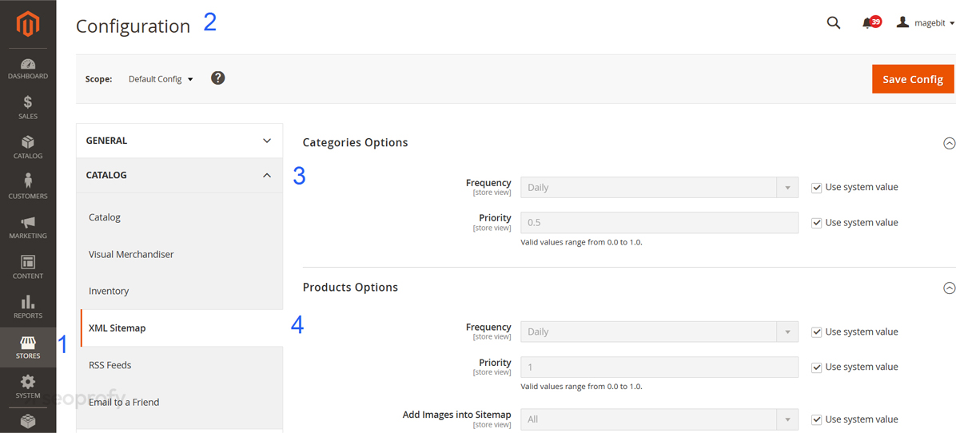Open Add Images into Sitemap dropdown
Image resolution: width=956 pixels, height=433 pixels.
[659, 419]
